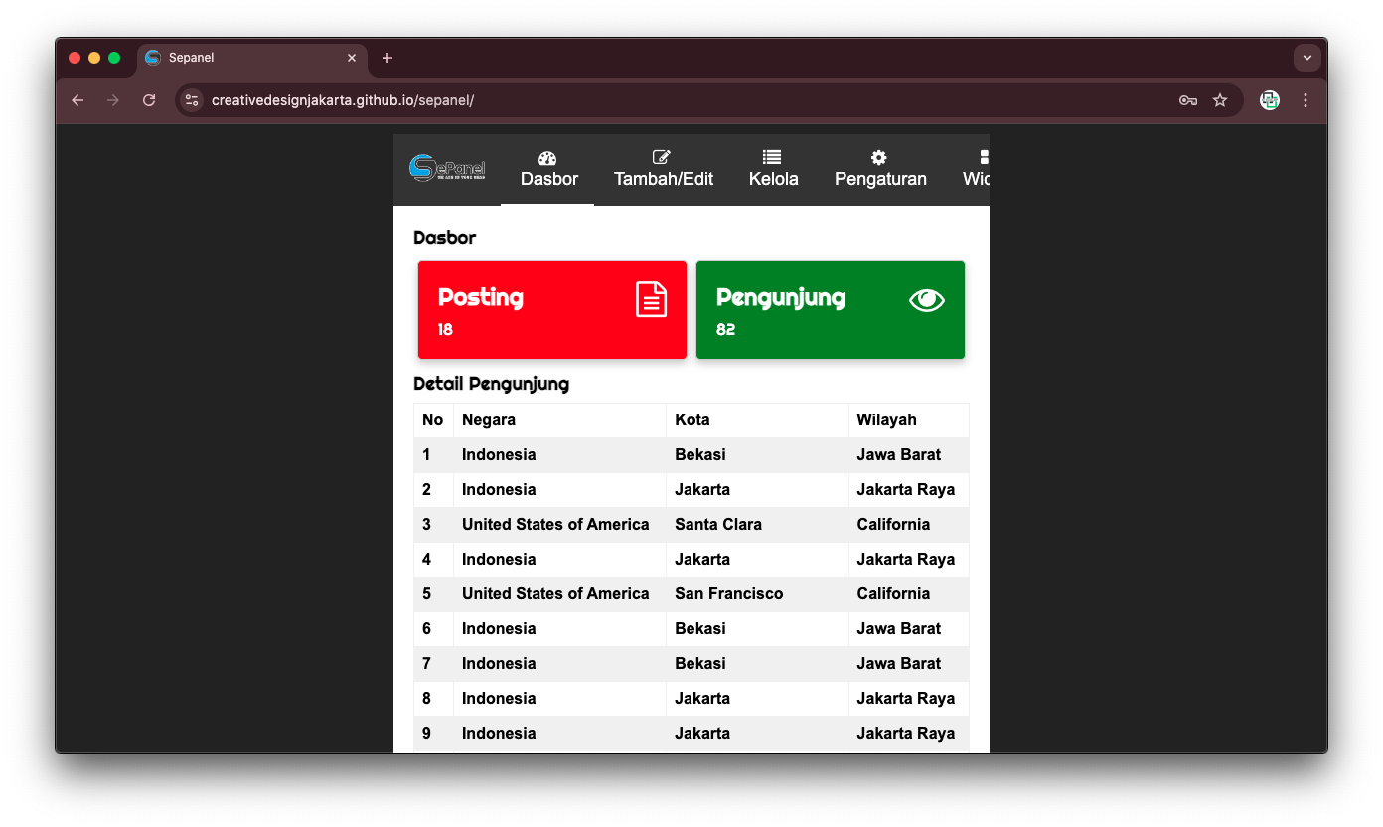
Task: Click San Francisco in row 5
Action: [728, 593]
